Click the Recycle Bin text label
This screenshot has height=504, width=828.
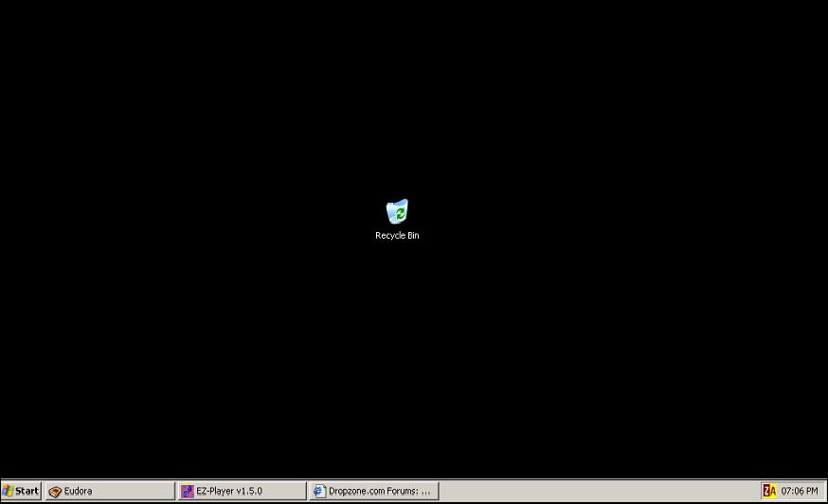397,236
